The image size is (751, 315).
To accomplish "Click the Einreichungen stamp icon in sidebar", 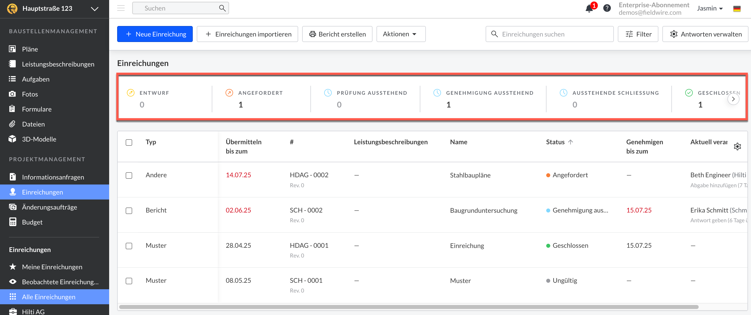I will (13, 192).
